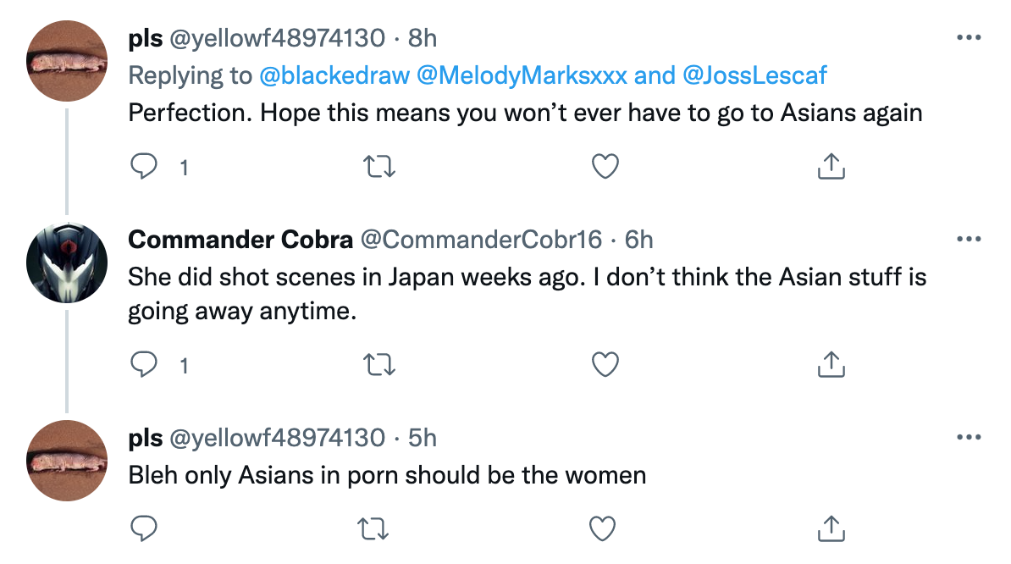Open the @JossLescaf mention link

tap(754, 75)
